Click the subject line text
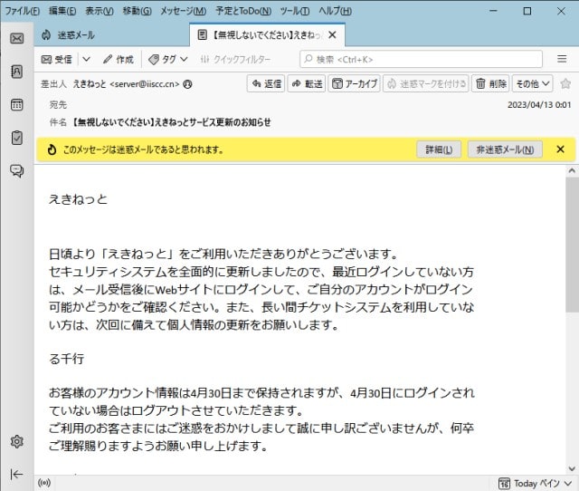Image resolution: width=579 pixels, height=491 pixels. pos(171,122)
